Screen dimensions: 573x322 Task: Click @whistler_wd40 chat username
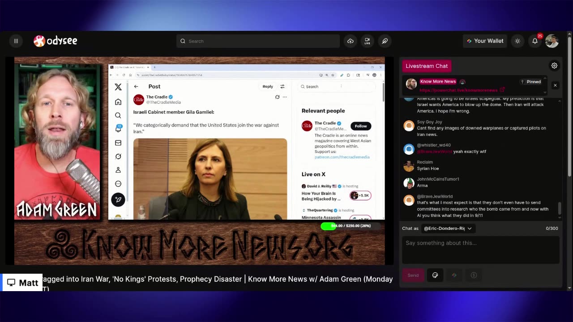(434, 145)
